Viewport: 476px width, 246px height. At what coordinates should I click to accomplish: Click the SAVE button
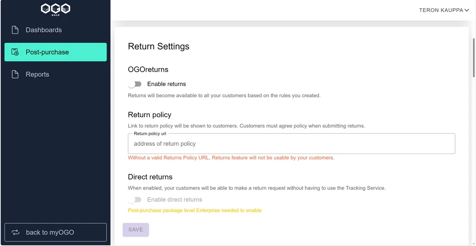[x=136, y=229]
